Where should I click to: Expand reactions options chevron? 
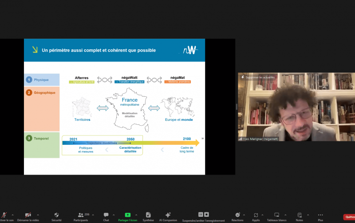pyautogui.click(x=244, y=215)
